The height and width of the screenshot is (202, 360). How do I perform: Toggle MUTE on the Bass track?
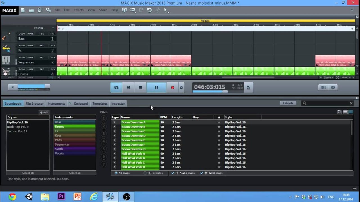coord(30,34)
